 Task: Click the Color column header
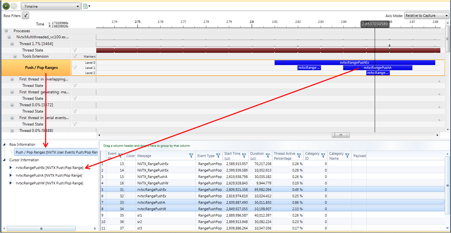(130, 156)
